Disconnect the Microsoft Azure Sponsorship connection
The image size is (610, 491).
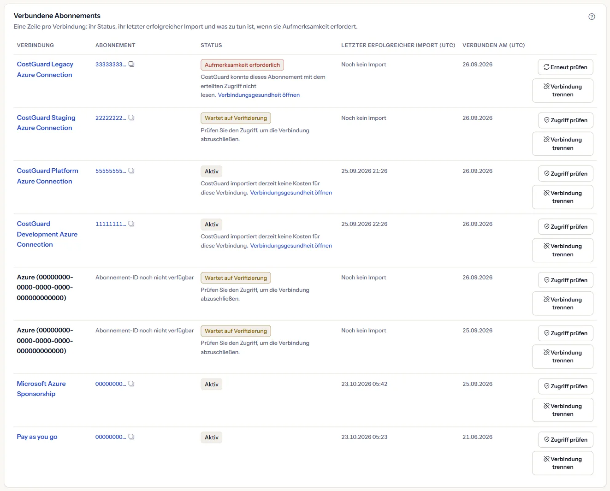[x=563, y=410]
